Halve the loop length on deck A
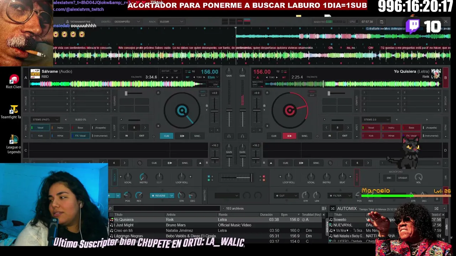 pyautogui.click(x=123, y=127)
